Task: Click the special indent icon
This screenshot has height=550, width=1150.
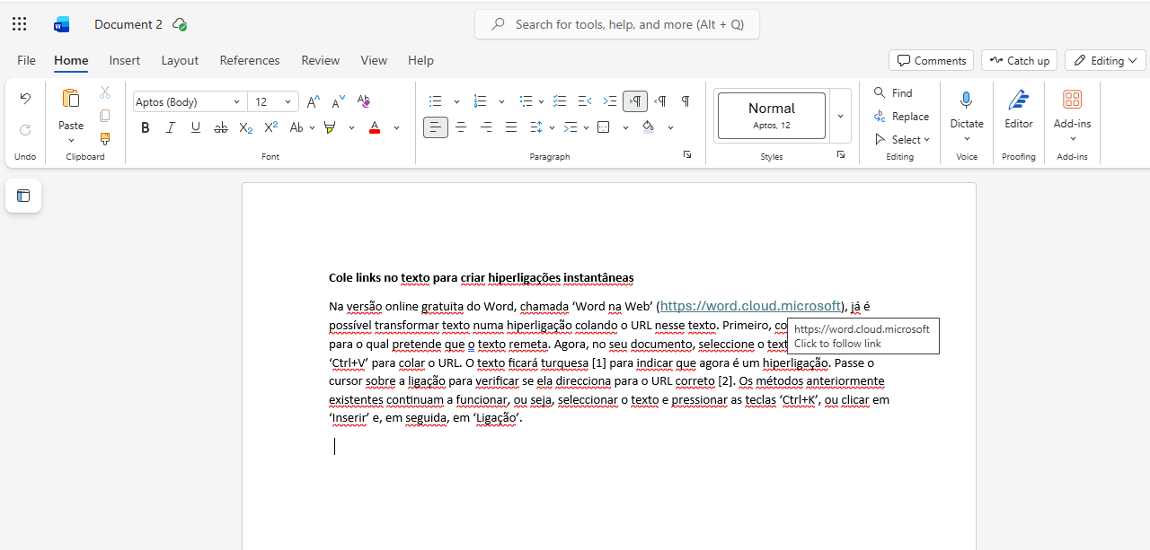Action: 571,127
